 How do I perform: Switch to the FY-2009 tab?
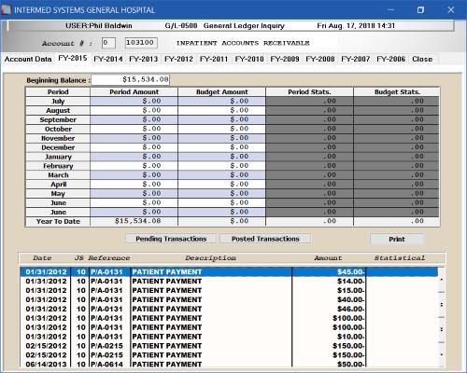click(x=285, y=59)
